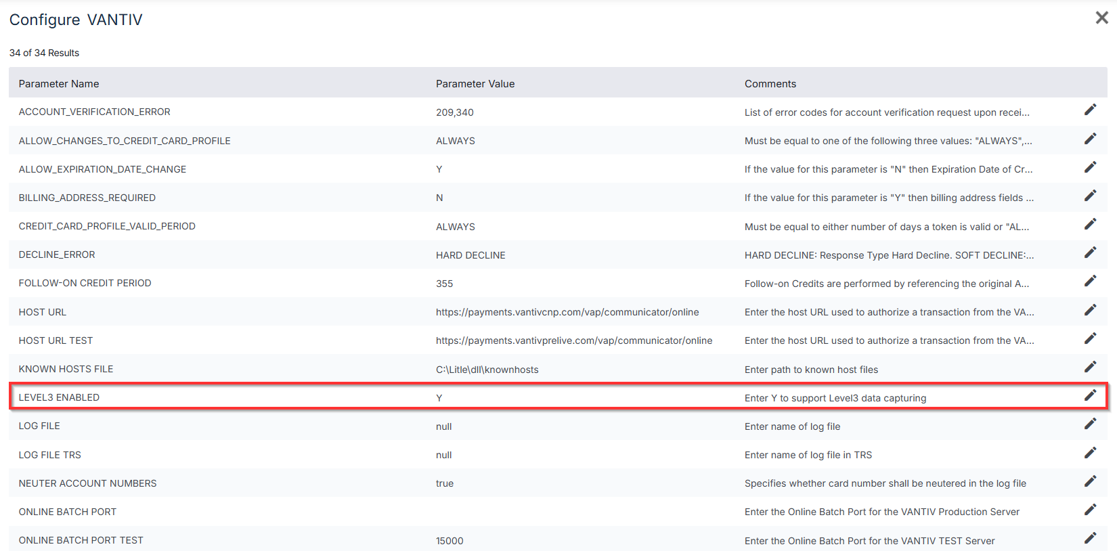Click the pencil for the Production Server batch port row
Screen dimensions: 1117x551
coord(1090,510)
